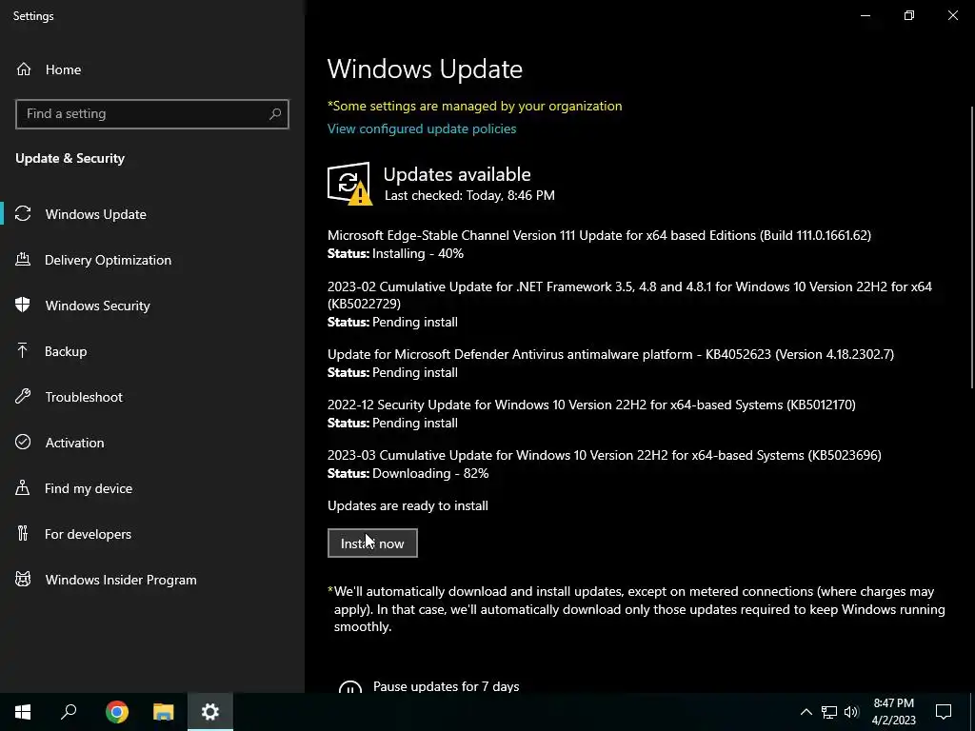Viewport: 975px width, 731px height.
Task: Click the network icon in system tray
Action: pyautogui.click(x=829, y=712)
